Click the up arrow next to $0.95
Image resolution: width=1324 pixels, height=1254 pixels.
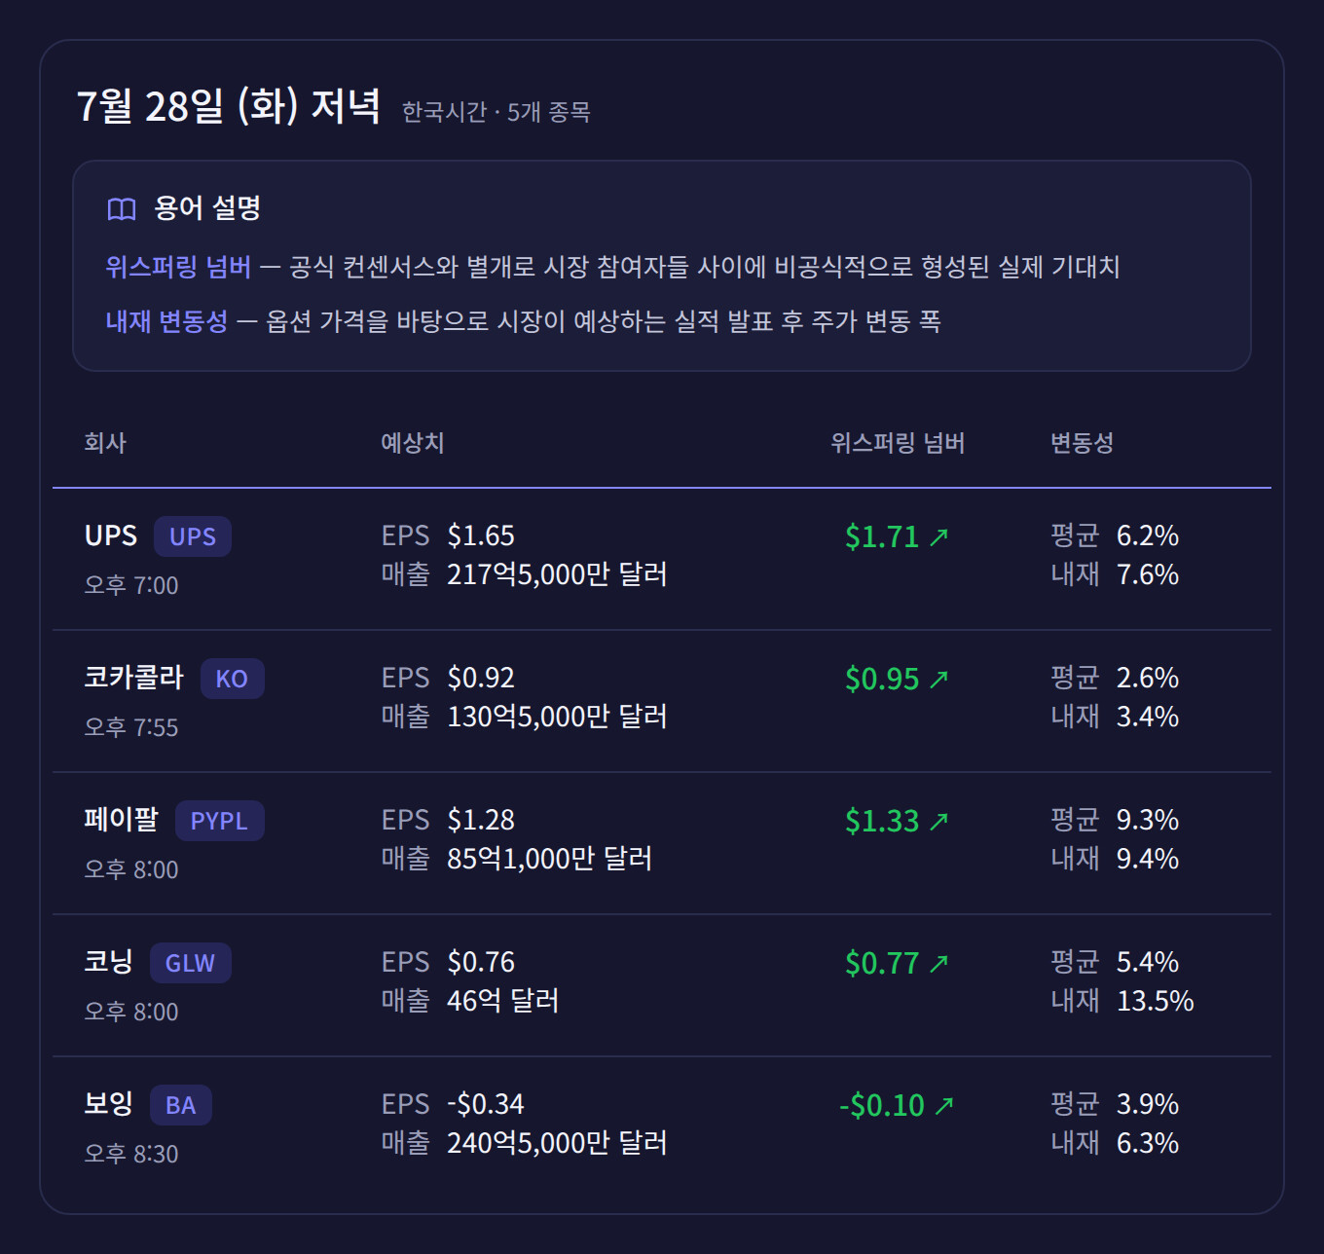point(938,680)
